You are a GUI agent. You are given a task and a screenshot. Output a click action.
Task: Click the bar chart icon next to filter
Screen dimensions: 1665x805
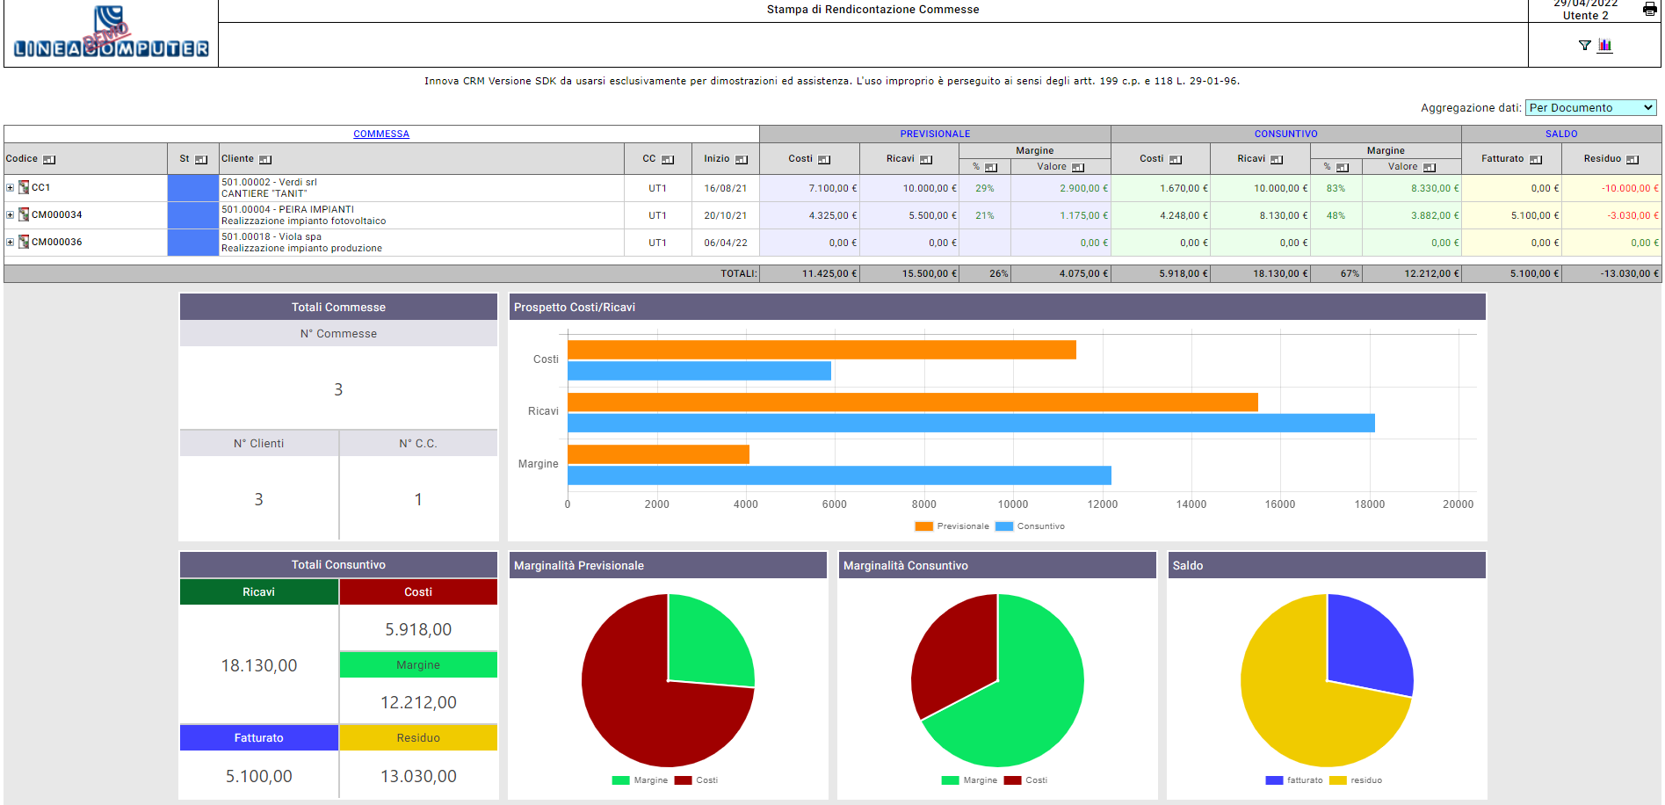point(1605,45)
